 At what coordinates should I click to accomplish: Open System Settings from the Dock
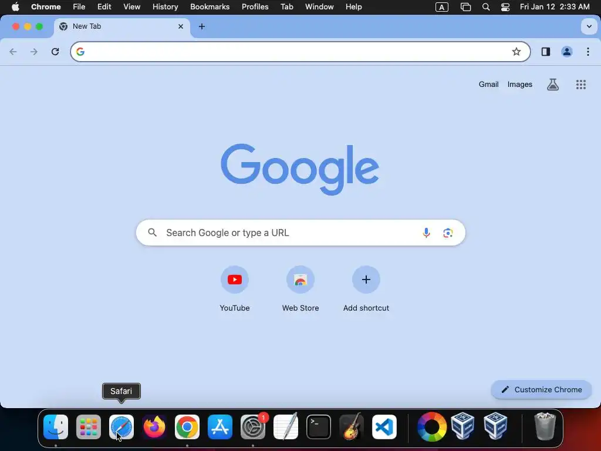[x=253, y=427]
